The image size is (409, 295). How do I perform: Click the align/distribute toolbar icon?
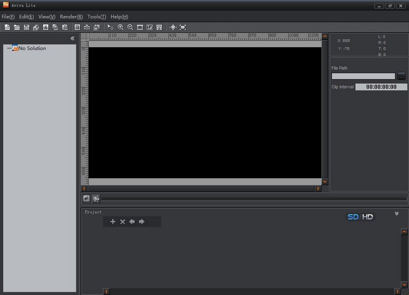[87, 27]
